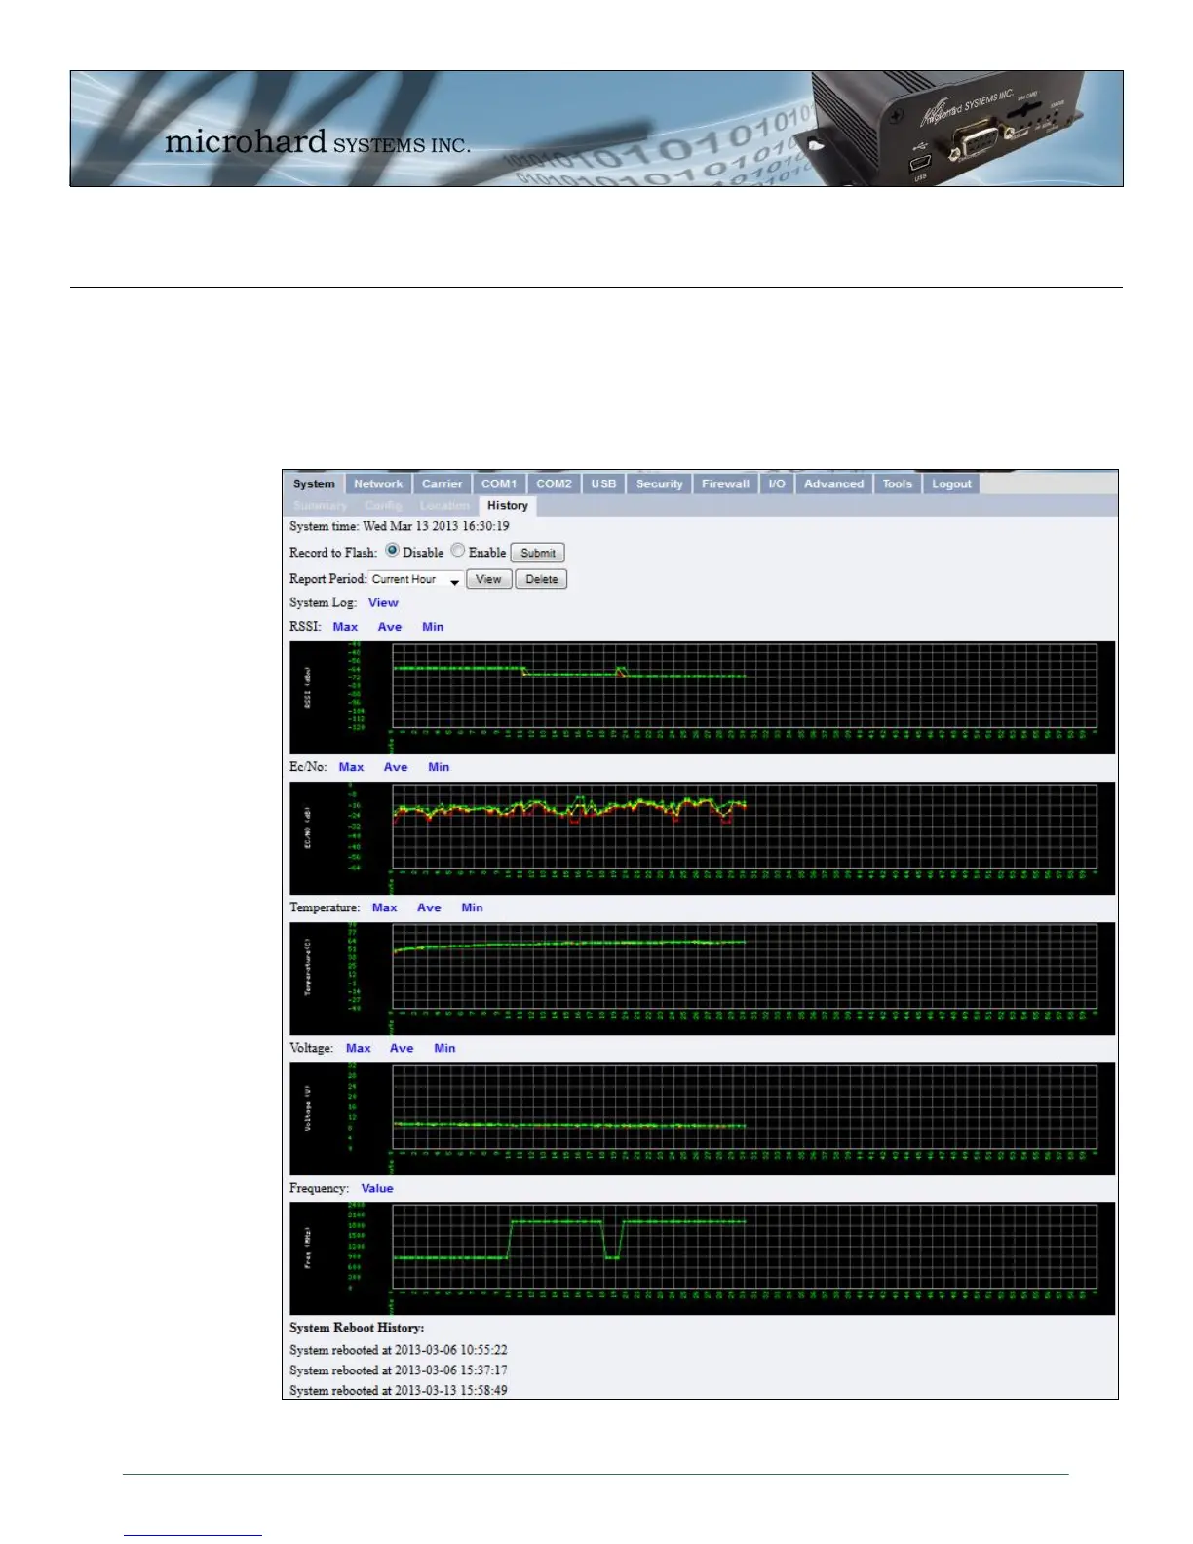Screen dimensions: 1193x1544
Task: Select Enable for Record to Flash
Action: [x=458, y=551]
